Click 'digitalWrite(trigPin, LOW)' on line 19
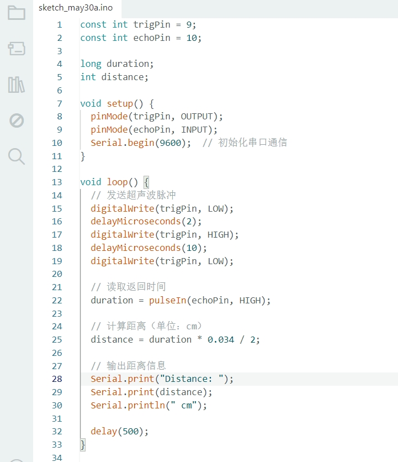 (160, 261)
